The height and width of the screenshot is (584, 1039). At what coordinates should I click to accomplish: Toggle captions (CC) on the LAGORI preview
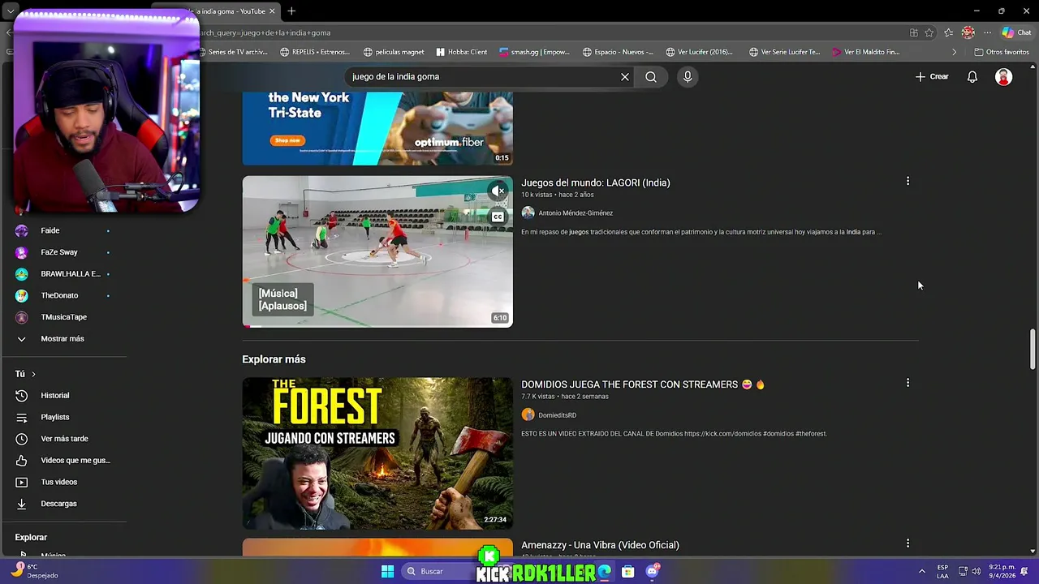click(498, 217)
